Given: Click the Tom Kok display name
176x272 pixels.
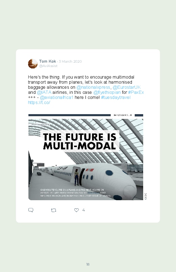Looking at the screenshot, I should pos(47,61).
